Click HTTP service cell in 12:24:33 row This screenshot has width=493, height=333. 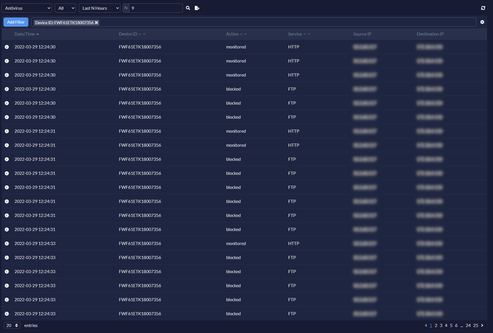click(294, 244)
